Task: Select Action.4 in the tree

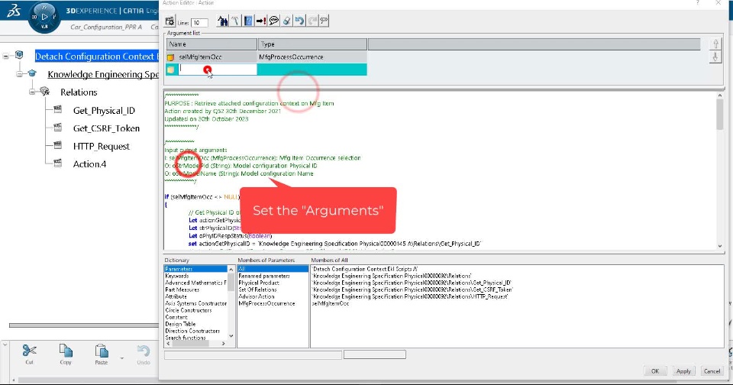Action: coord(90,164)
